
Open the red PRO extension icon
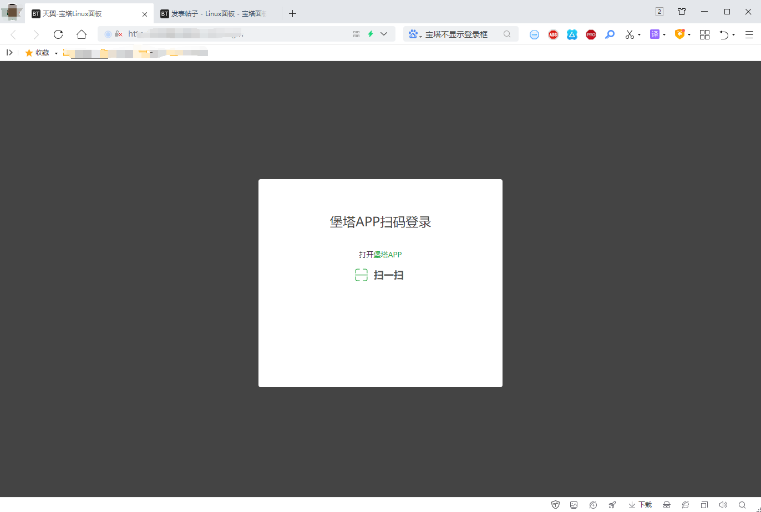click(591, 34)
